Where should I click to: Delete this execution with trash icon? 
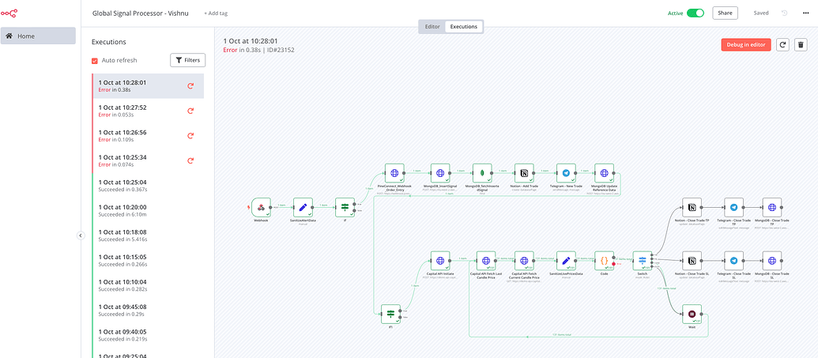pos(801,45)
